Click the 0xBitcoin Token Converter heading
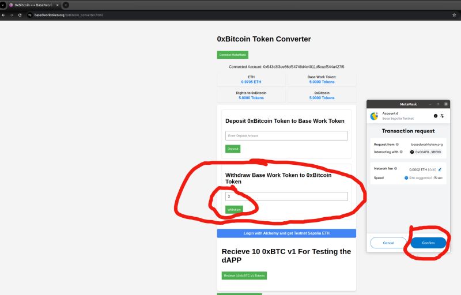Image resolution: width=461 pixels, height=295 pixels. click(x=264, y=39)
